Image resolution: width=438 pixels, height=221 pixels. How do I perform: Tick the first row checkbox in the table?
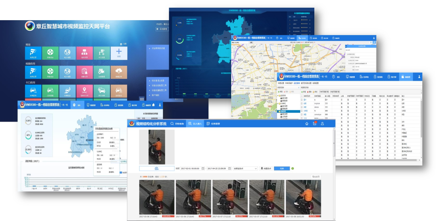(301, 99)
